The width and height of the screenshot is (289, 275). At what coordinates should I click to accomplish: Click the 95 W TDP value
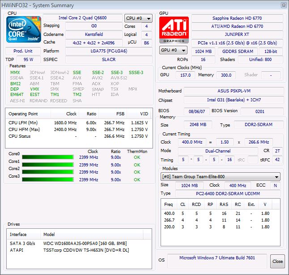(28, 60)
